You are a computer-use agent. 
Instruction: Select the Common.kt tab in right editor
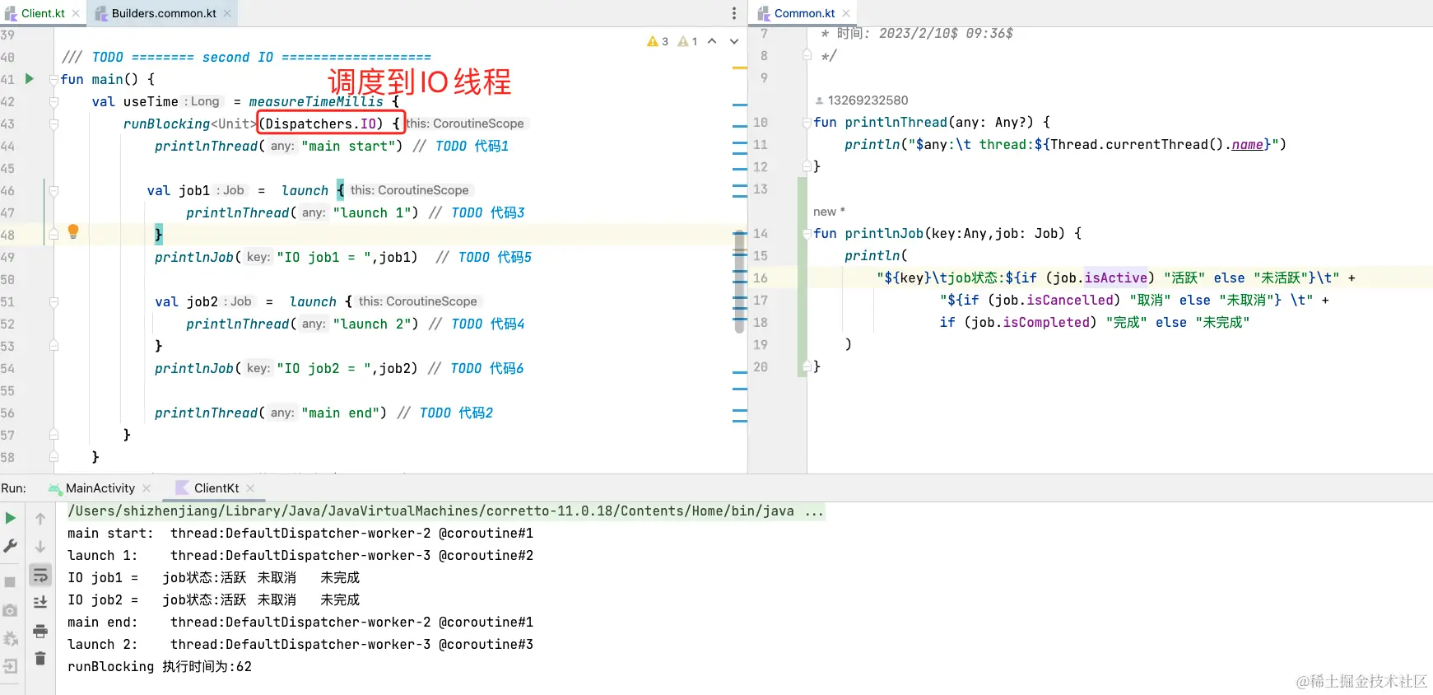[x=804, y=13]
